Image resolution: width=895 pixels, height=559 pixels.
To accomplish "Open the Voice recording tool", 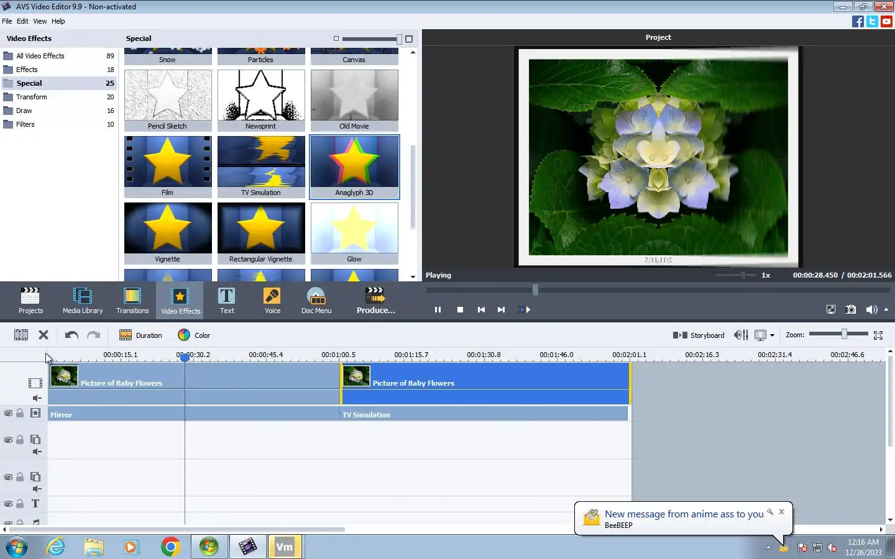I will click(272, 300).
